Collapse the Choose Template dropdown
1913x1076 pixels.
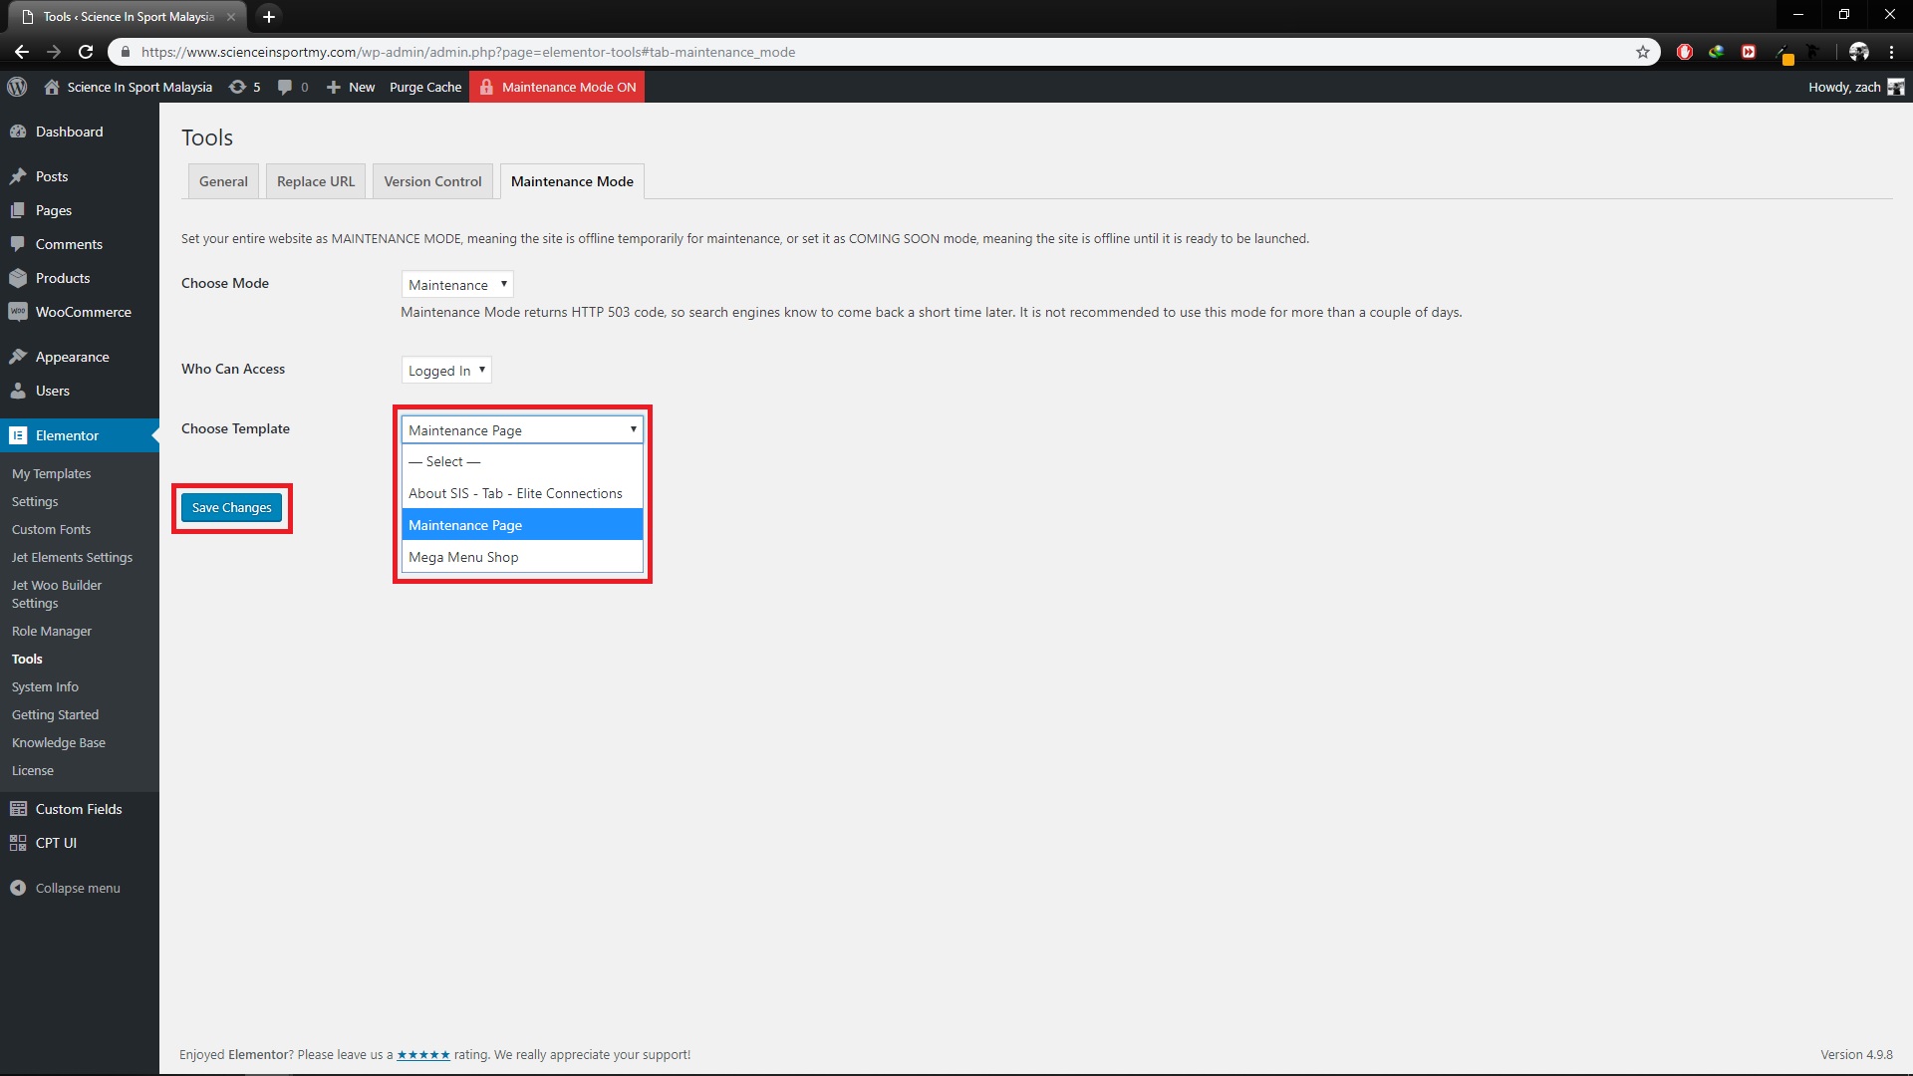[522, 429]
